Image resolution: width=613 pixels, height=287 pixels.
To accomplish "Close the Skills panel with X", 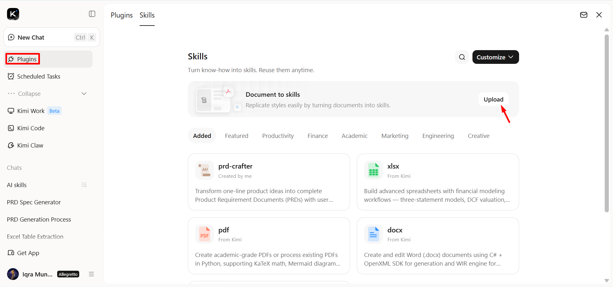I will point(599,15).
